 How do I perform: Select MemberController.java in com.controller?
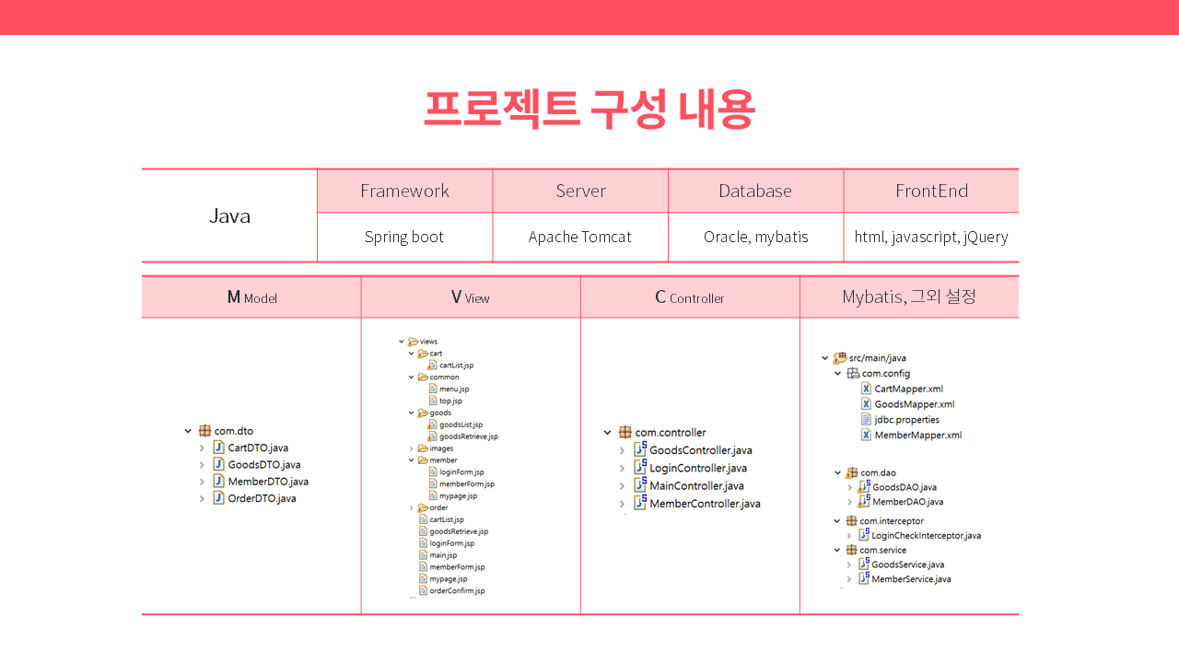(x=705, y=504)
